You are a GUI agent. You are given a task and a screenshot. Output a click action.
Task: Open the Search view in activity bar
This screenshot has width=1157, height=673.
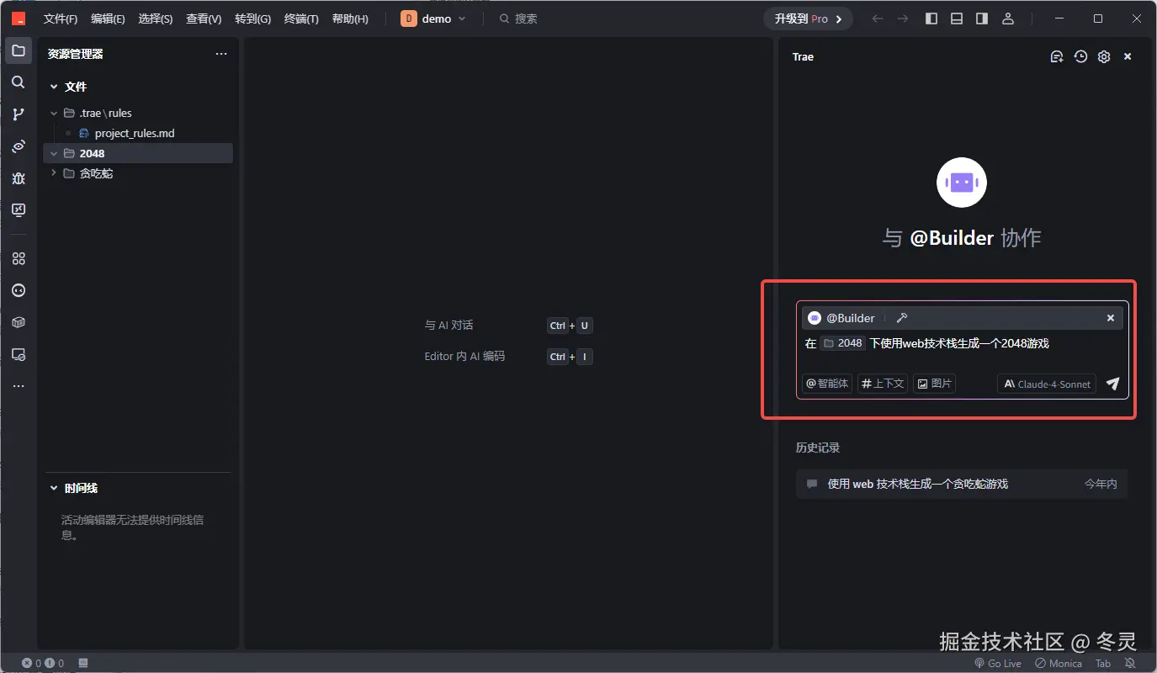(19, 82)
